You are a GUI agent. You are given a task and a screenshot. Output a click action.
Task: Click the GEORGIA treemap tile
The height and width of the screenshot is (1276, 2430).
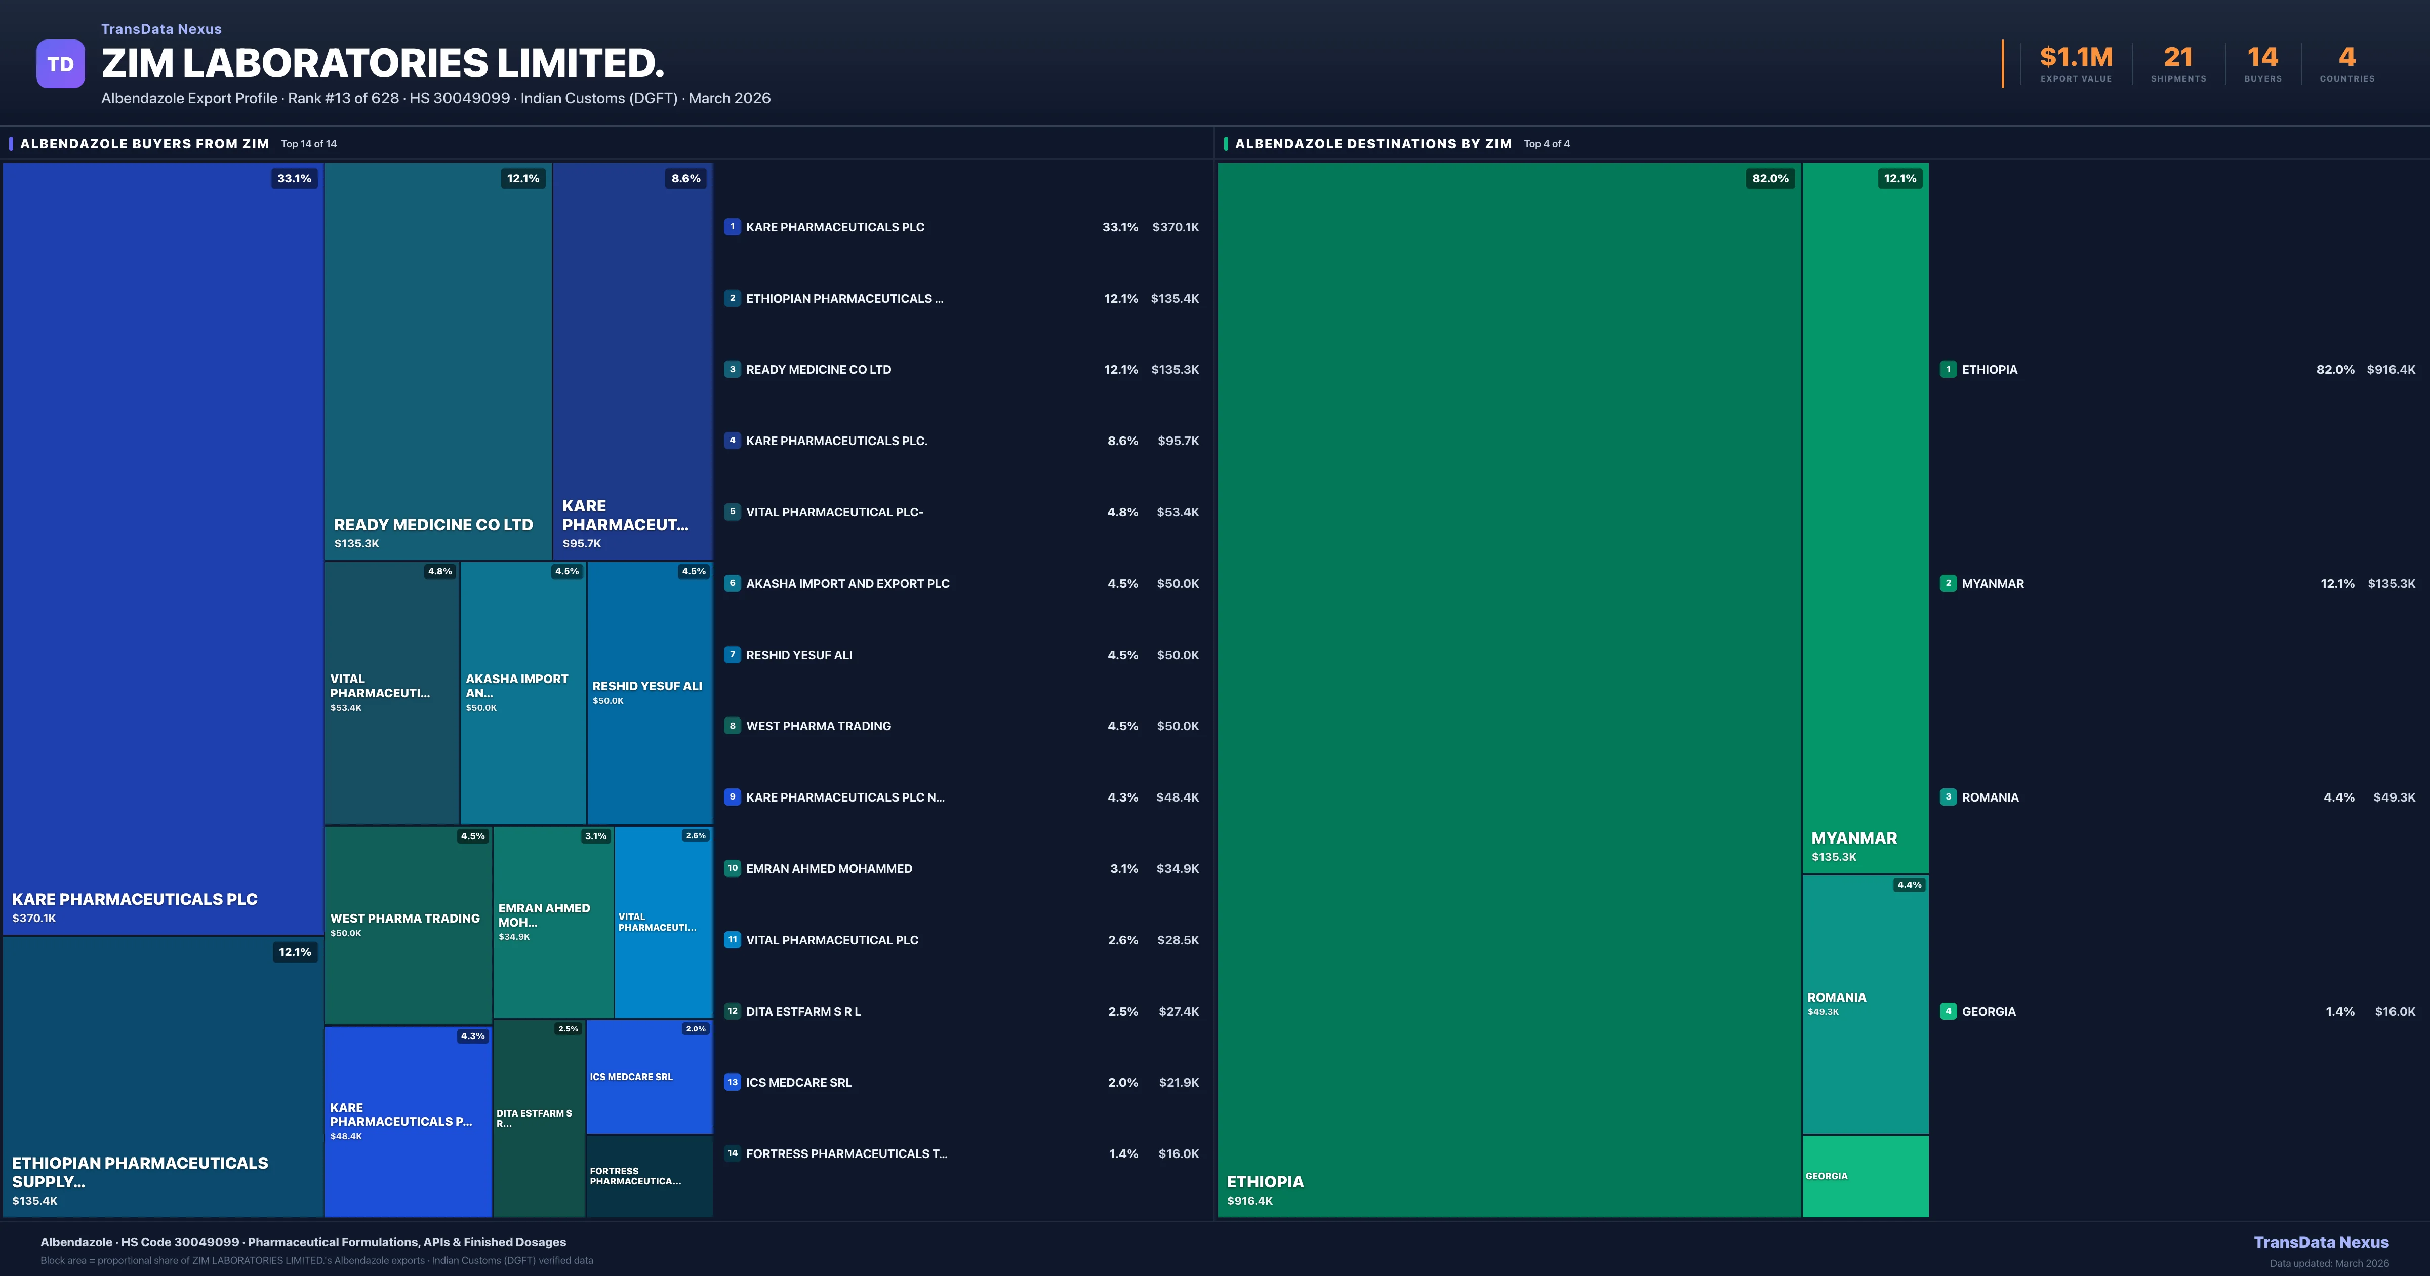1865,1176
